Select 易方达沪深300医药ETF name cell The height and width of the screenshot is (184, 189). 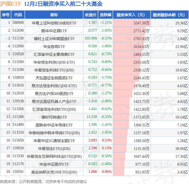pyautogui.click(x=54, y=94)
